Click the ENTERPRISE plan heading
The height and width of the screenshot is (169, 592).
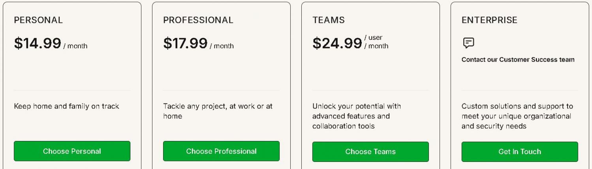point(489,20)
